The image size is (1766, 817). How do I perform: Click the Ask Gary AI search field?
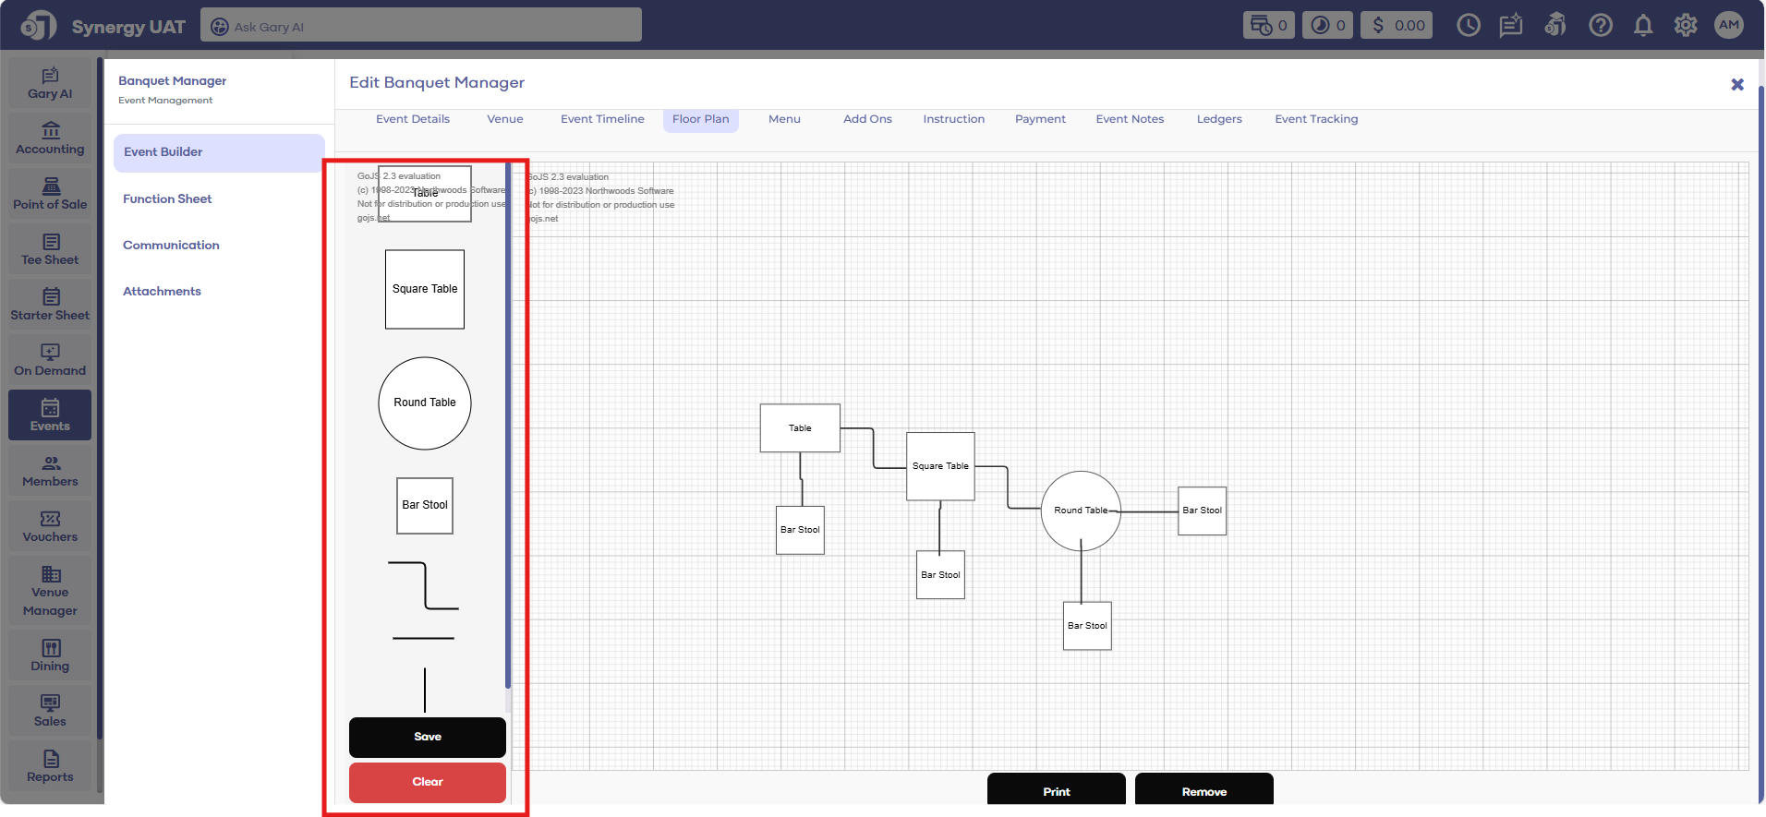421,26
